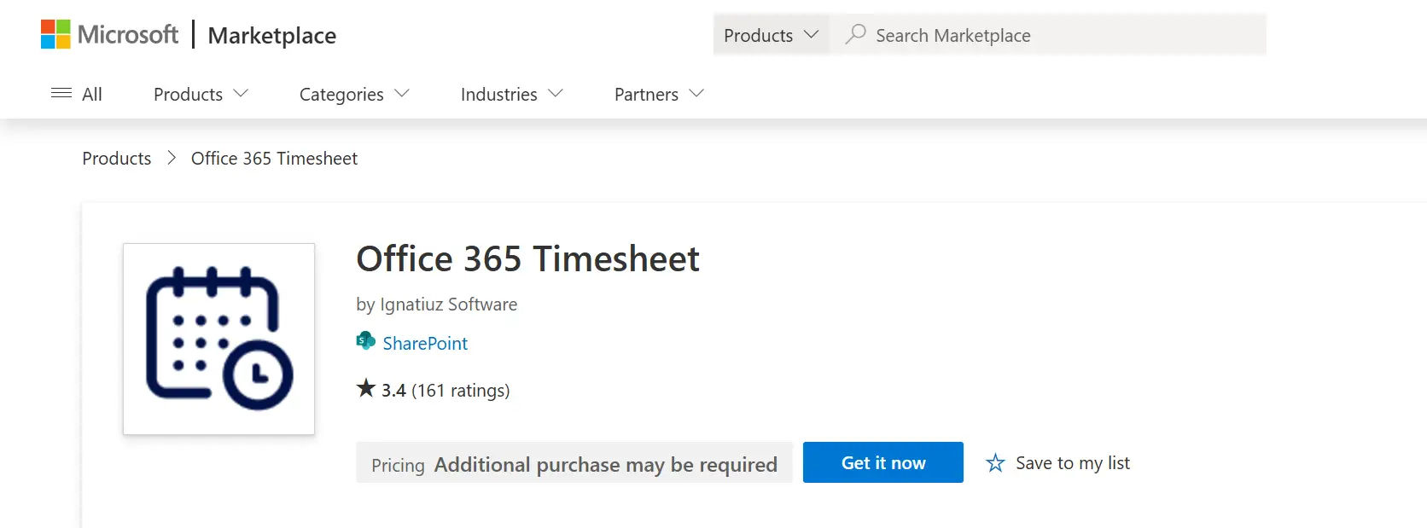Screen dimensions: 1427x528
Task: Click the search magnifier icon
Action: (855, 35)
